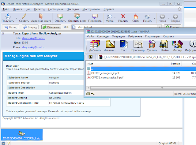This screenshot has height=145, width=196.
Task: Click the Получить (Get Mail) icon in Thunderbird
Action: click(x=8, y=16)
